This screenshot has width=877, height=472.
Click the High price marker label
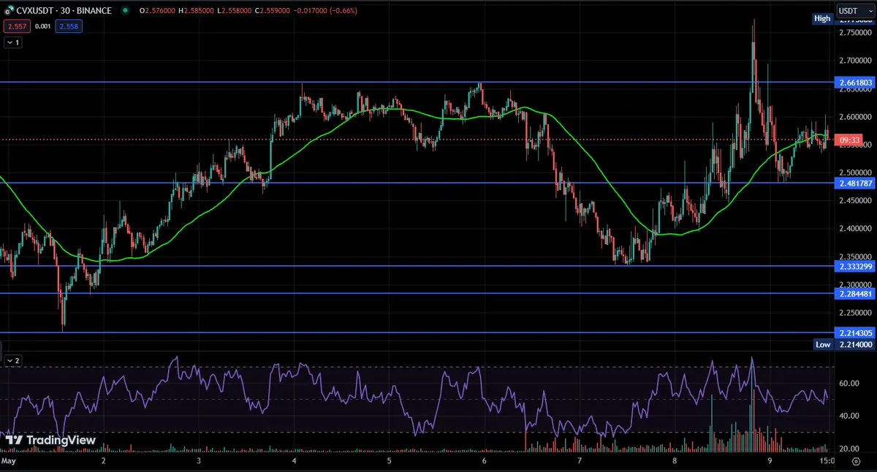pos(823,19)
